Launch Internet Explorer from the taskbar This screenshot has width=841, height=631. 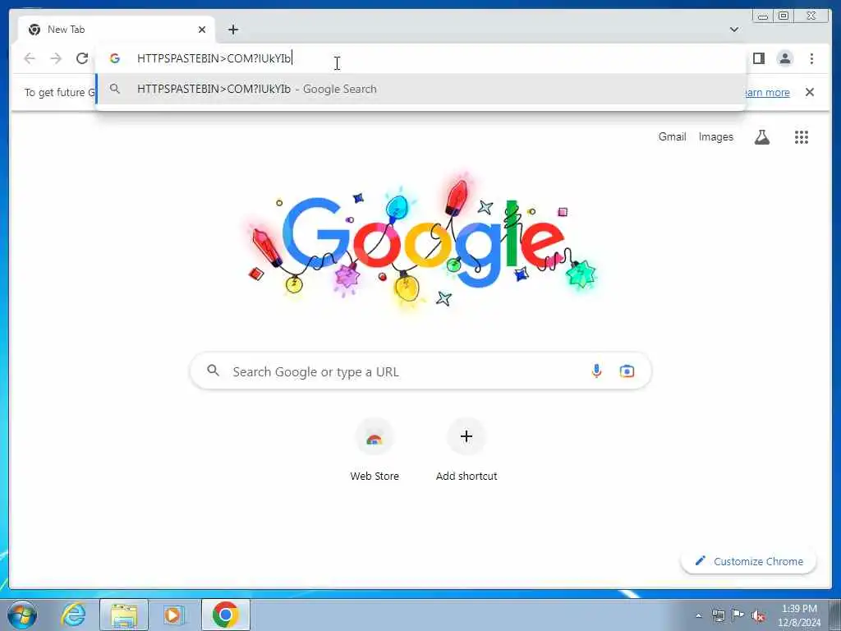(x=73, y=615)
